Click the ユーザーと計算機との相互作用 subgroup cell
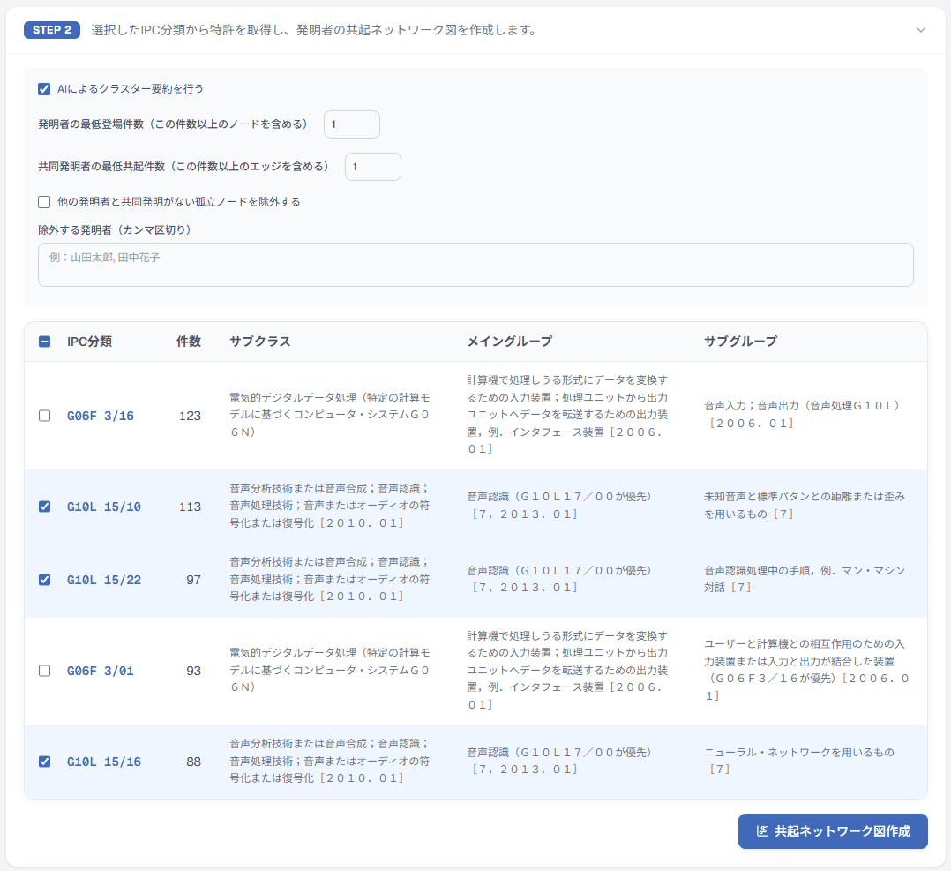This screenshot has height=871, width=951. [x=806, y=670]
